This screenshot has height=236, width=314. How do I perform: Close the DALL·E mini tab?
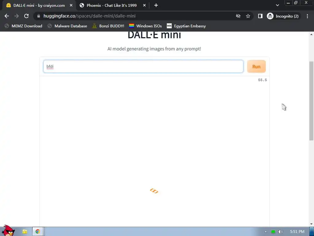click(x=71, y=6)
